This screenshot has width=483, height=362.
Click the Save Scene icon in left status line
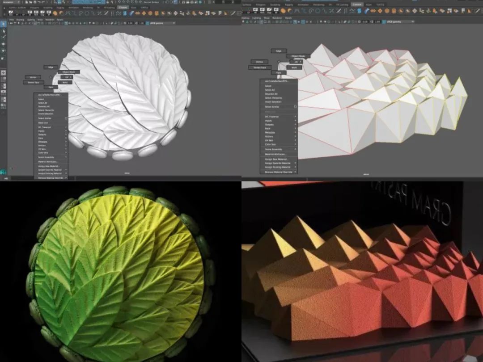pyautogui.click(x=35, y=2)
